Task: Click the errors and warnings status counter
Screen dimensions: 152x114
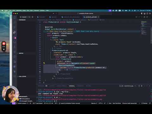Action: [x=48, y=103]
